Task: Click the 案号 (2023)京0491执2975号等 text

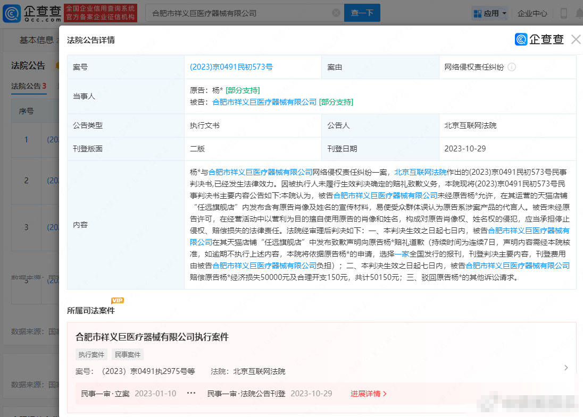Action: [135, 371]
